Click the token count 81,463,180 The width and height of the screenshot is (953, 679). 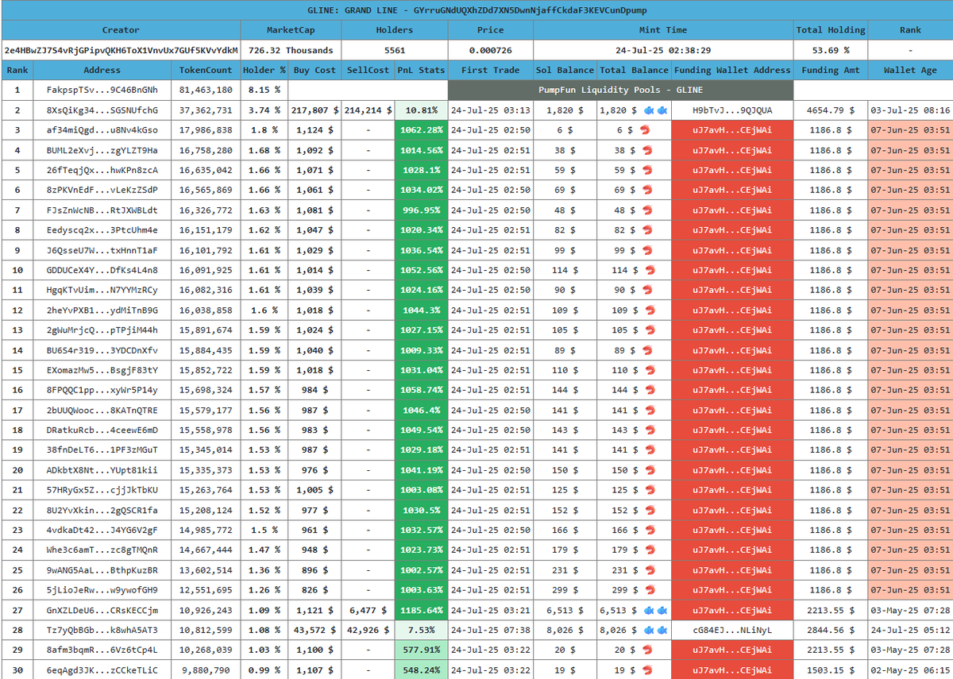pos(206,90)
